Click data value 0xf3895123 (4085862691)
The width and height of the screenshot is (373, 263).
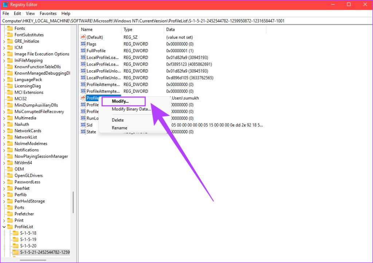[x=189, y=64]
